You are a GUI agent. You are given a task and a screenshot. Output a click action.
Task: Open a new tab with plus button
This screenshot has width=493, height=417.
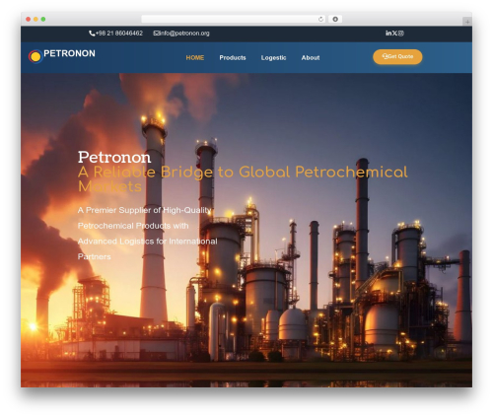pyautogui.click(x=467, y=22)
